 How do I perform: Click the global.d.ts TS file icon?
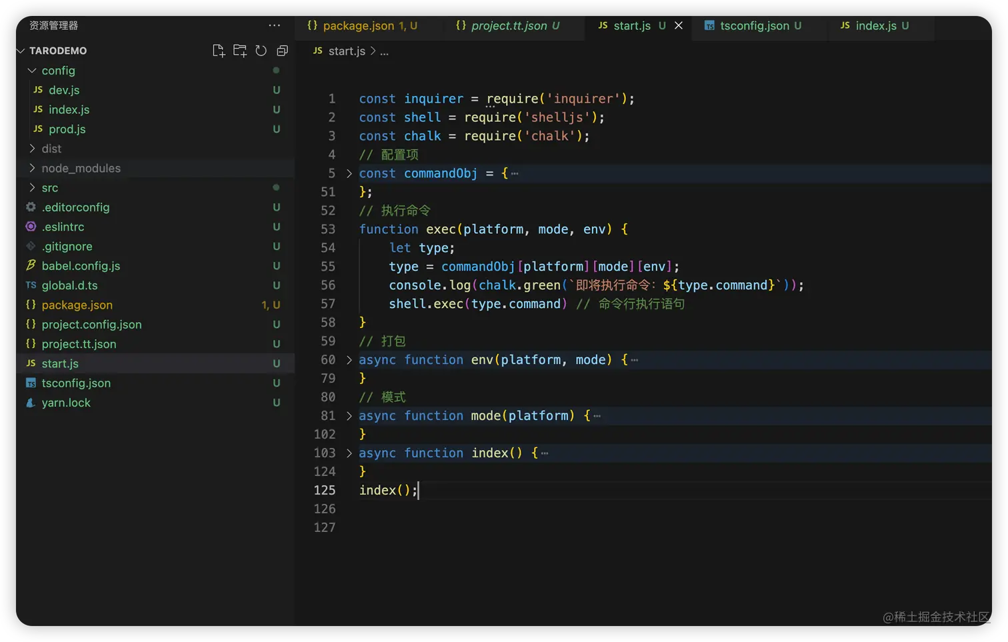point(31,285)
